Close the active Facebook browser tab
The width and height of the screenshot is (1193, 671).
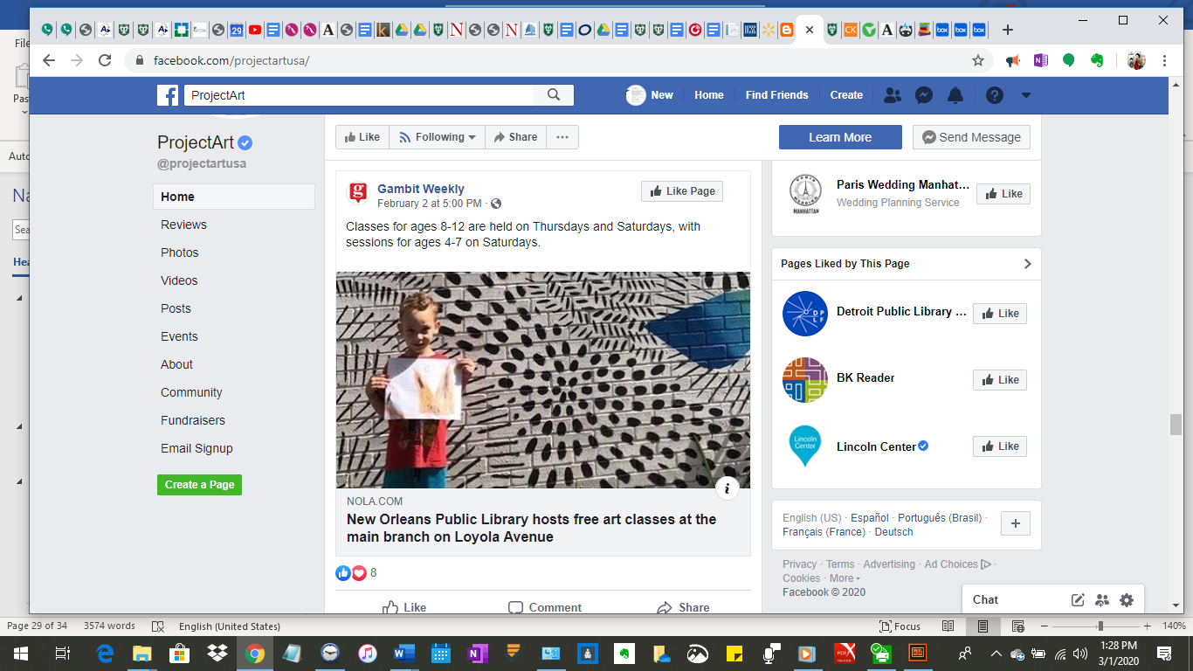[x=810, y=30]
